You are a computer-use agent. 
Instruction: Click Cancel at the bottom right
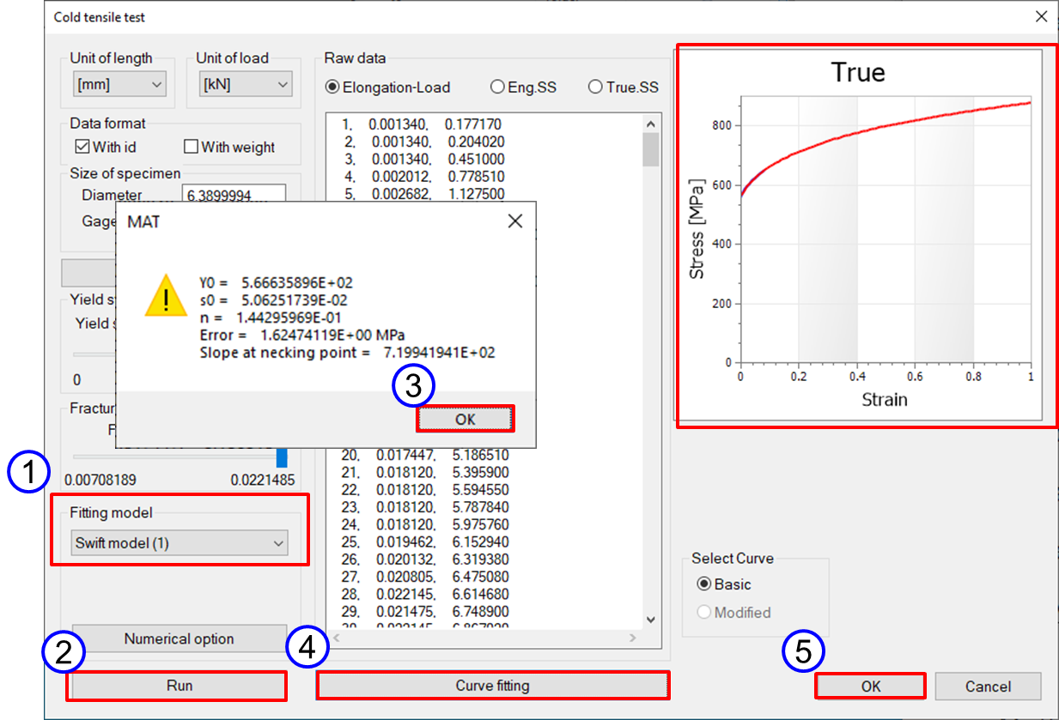point(988,686)
